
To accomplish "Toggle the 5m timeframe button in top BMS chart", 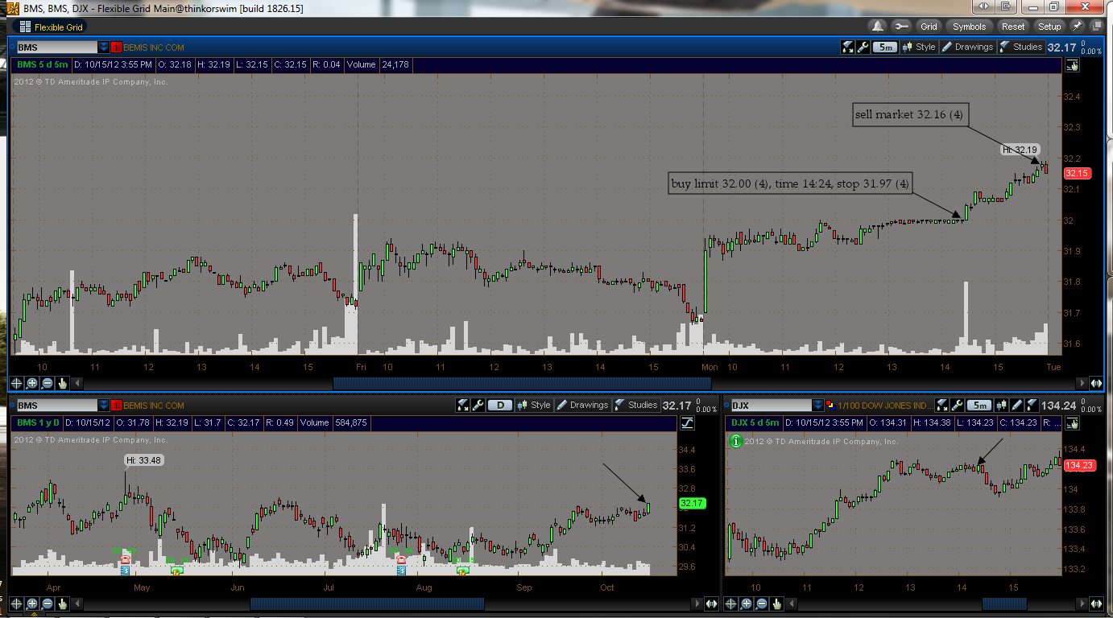I will click(885, 47).
